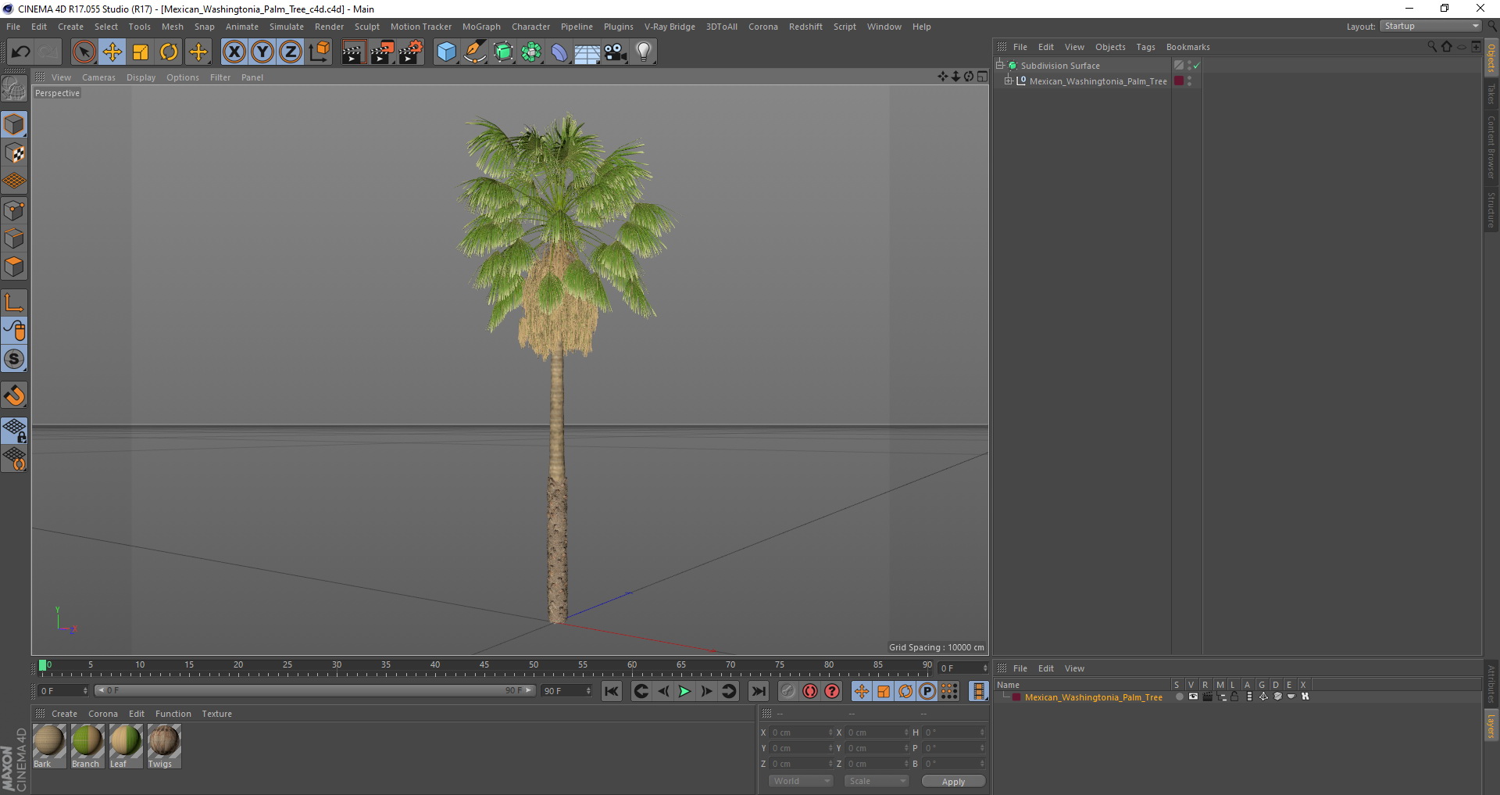1500x795 pixels.
Task: Expand the Mexican_Washingtonia_Palm_Tree object
Action: click(x=1009, y=81)
